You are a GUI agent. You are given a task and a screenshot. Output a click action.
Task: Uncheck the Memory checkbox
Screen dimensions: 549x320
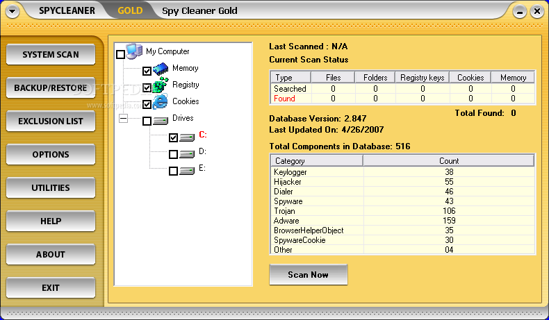click(x=147, y=71)
